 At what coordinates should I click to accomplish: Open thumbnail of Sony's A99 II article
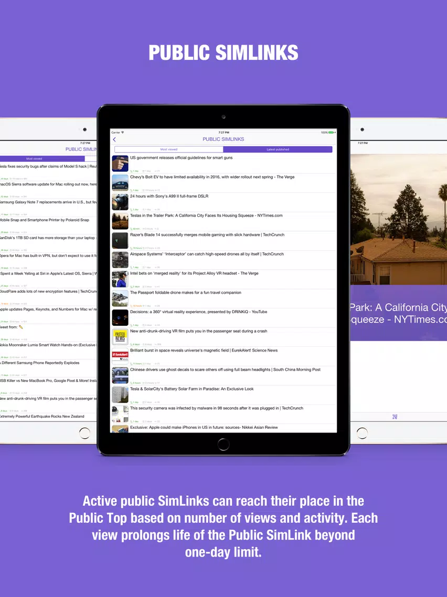120,202
